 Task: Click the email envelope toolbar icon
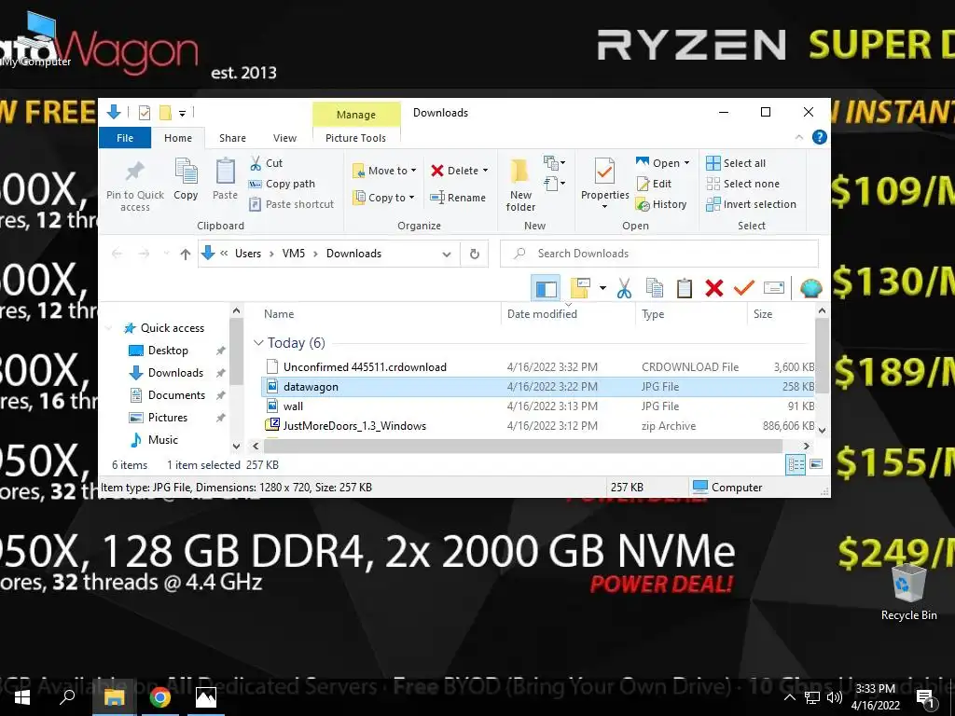tap(773, 287)
